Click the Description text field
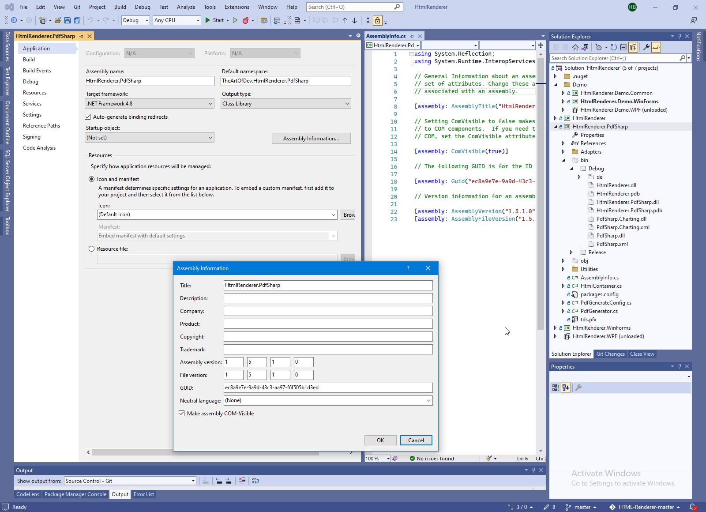706x512 pixels. [x=328, y=298]
